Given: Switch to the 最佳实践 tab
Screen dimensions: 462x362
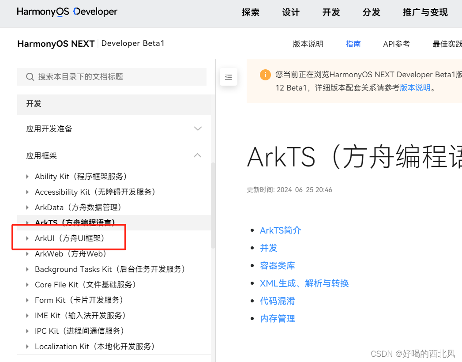Looking at the screenshot, I should pyautogui.click(x=447, y=44).
